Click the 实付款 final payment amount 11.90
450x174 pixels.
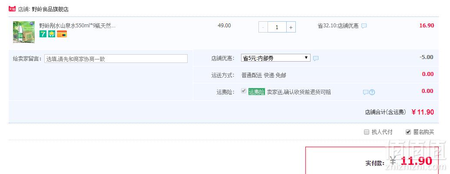point(417,161)
